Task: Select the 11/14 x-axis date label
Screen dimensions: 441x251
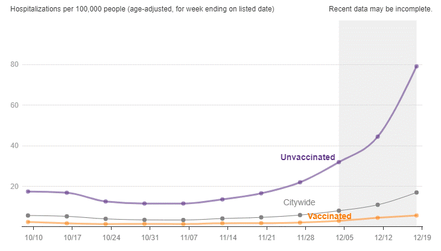Action: click(x=227, y=238)
